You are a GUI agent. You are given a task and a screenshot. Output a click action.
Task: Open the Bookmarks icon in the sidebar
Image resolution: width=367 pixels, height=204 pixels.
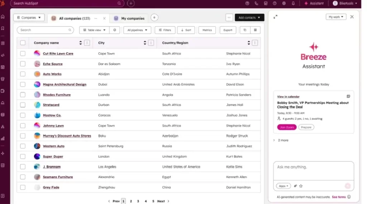[x=3, y=28]
